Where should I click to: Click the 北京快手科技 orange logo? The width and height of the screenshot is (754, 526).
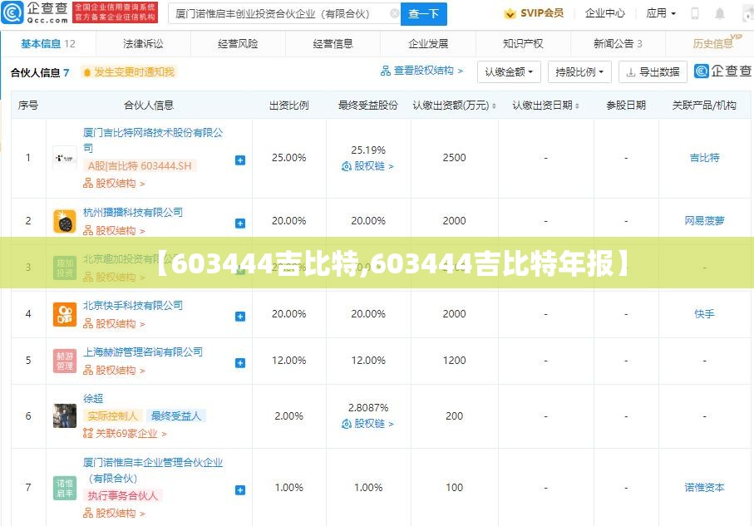(65, 314)
